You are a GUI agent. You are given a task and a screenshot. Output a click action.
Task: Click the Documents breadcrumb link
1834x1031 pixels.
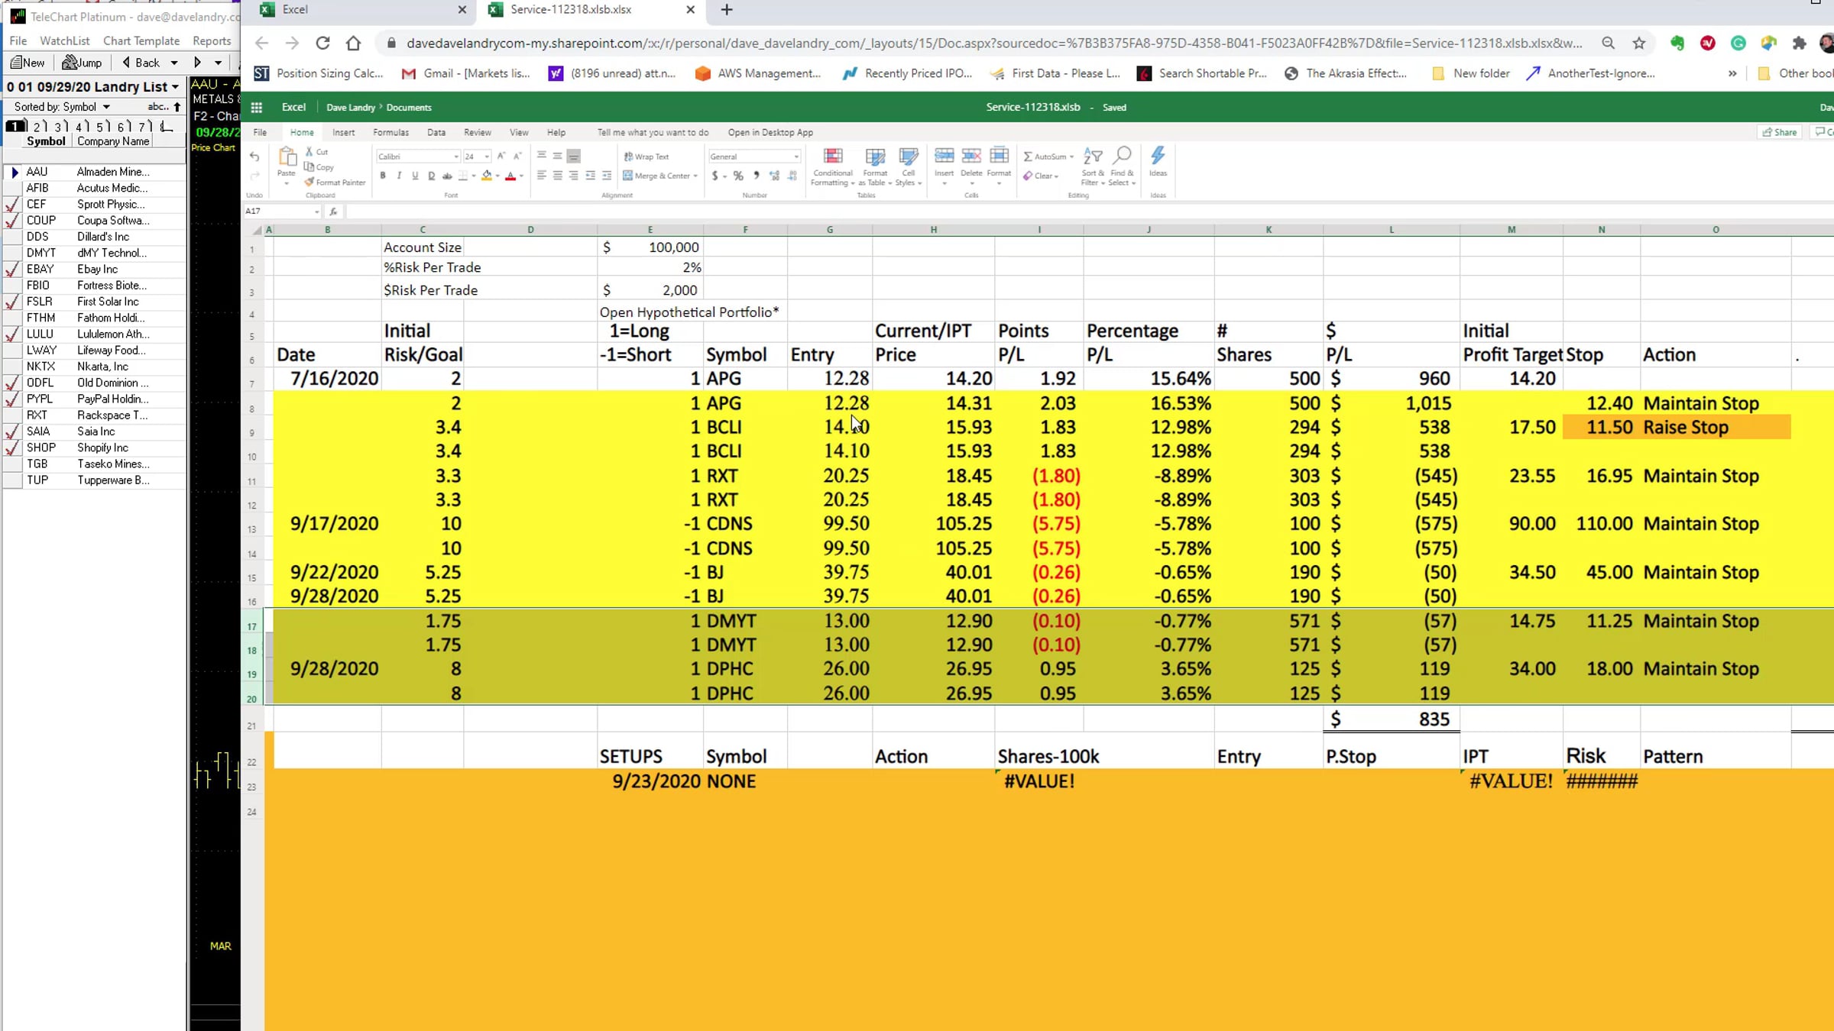click(409, 108)
